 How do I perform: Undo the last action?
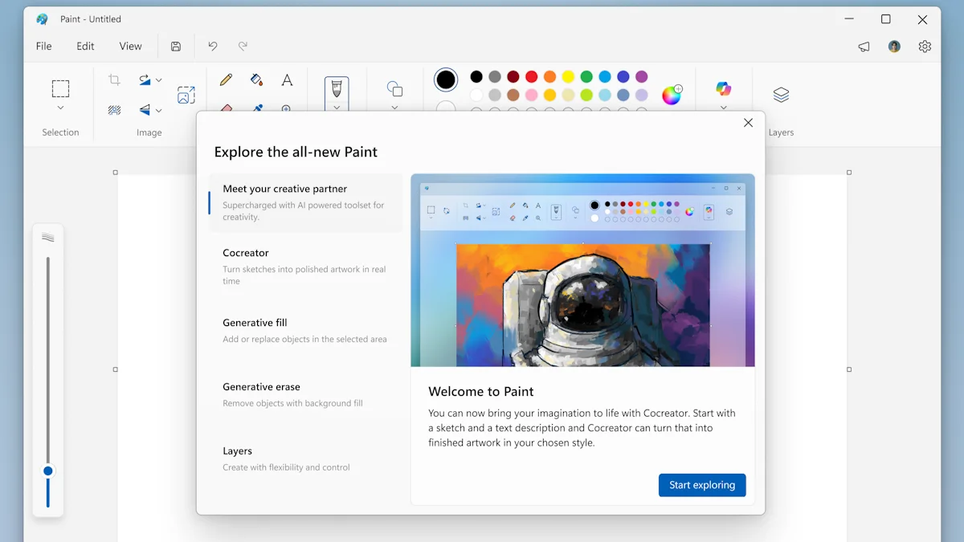[213, 47]
